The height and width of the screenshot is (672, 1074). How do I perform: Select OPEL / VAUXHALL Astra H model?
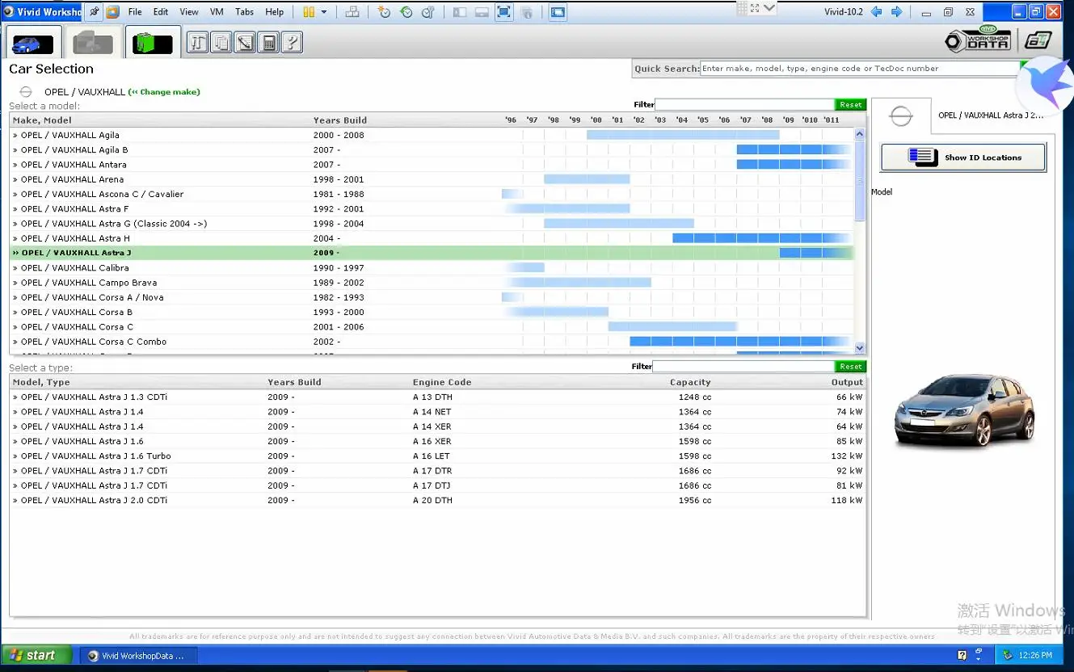coord(432,238)
